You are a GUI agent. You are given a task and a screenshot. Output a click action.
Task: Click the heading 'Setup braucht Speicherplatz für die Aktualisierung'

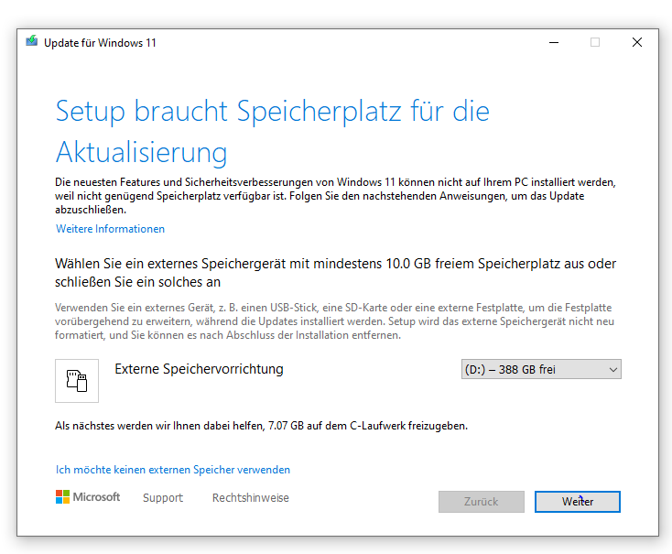(273, 132)
